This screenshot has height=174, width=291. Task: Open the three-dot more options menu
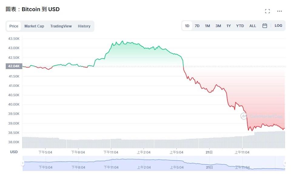[x=279, y=11]
